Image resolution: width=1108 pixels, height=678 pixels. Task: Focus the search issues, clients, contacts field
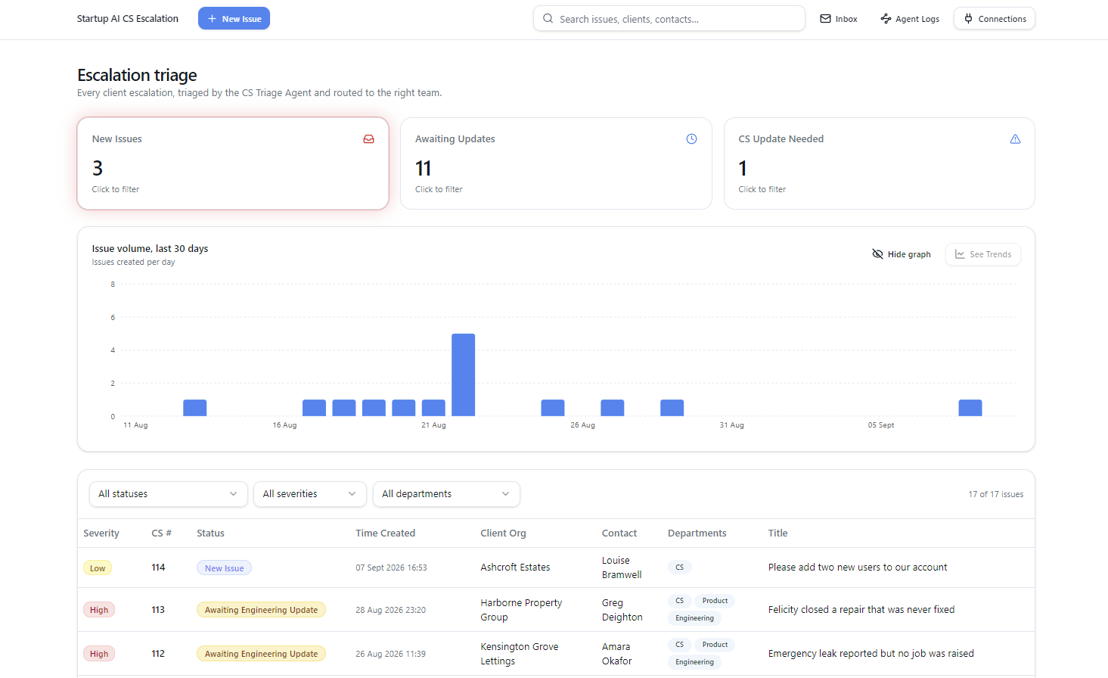point(669,19)
